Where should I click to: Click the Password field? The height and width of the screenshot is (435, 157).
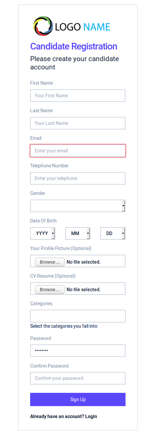(78, 351)
